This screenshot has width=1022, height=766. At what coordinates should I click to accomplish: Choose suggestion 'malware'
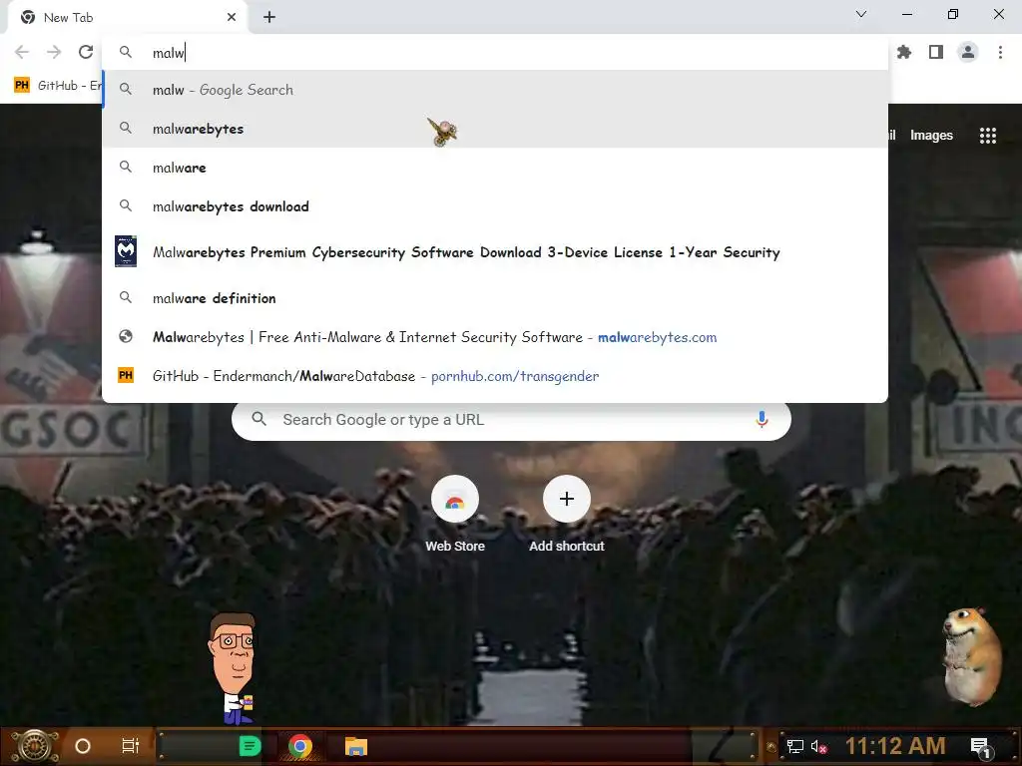coord(495,168)
